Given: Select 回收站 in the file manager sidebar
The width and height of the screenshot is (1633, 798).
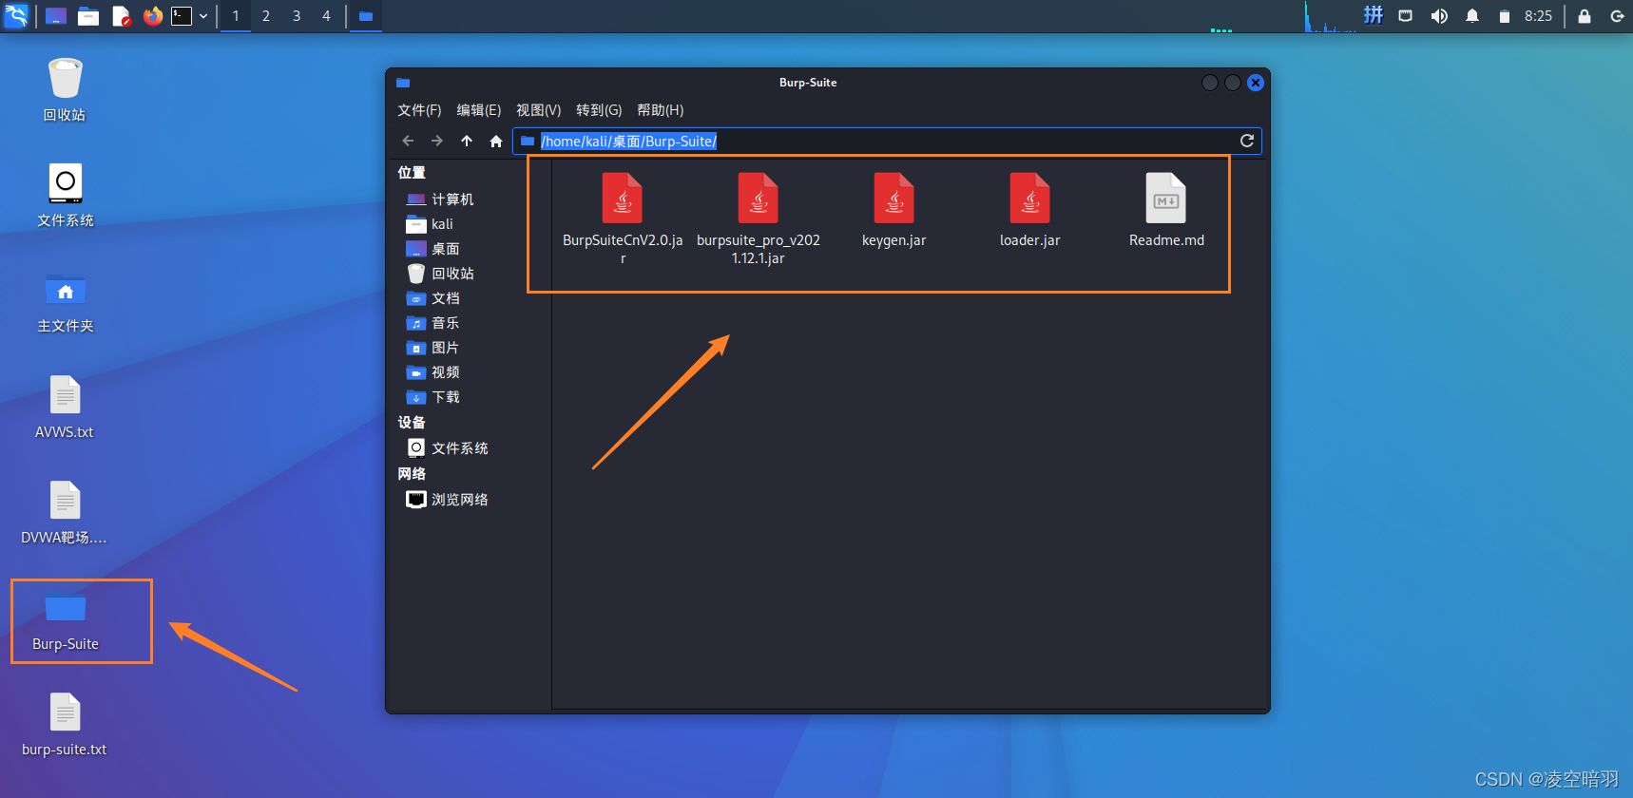Looking at the screenshot, I should tap(440, 274).
